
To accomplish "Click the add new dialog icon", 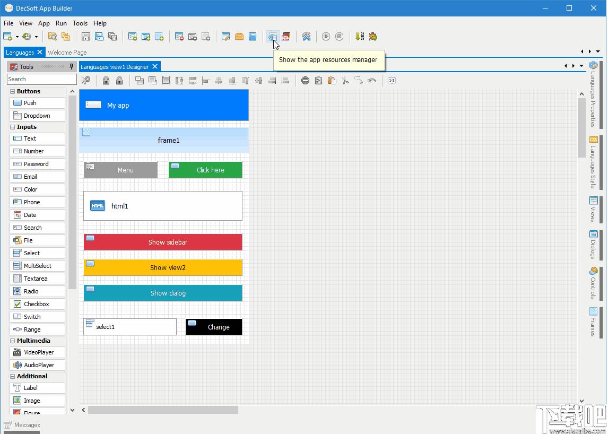I will point(146,37).
